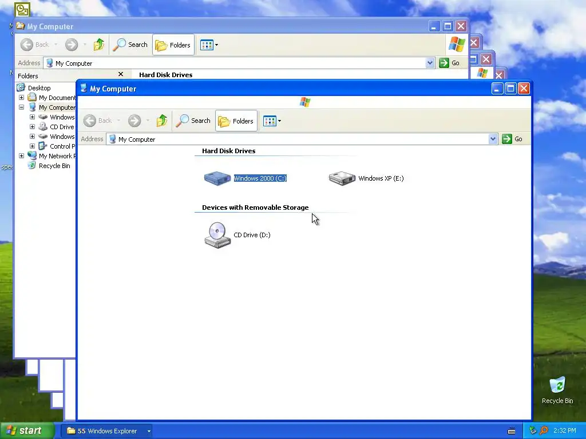586x439 pixels.
Task: Click Up folder icon in rear window
Action: tap(99, 45)
